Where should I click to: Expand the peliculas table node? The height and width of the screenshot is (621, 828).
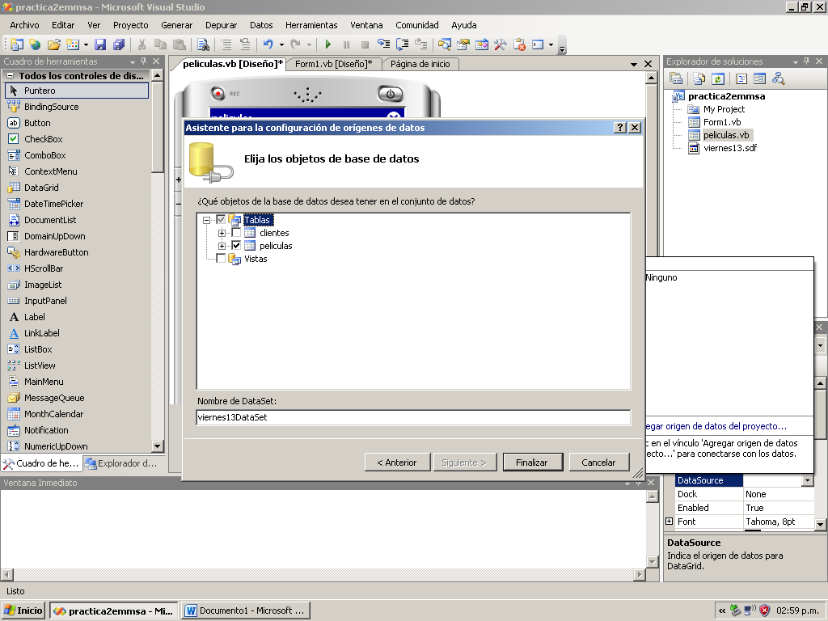click(222, 246)
